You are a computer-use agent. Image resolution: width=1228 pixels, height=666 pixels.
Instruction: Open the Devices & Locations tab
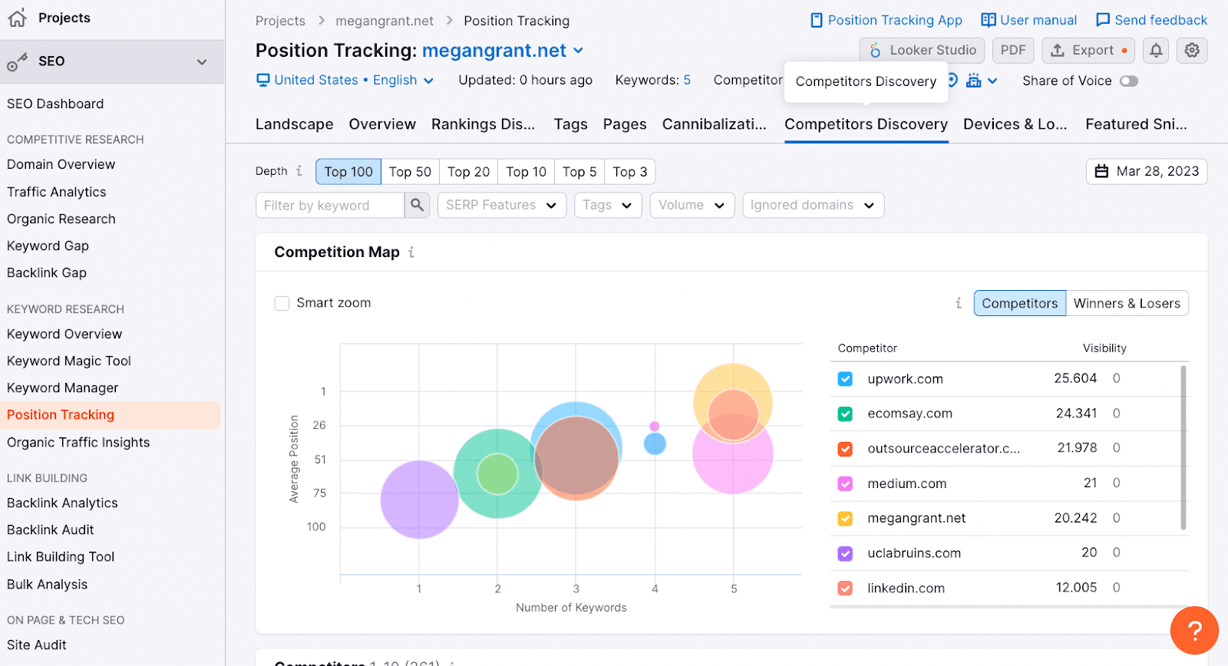pos(1015,124)
